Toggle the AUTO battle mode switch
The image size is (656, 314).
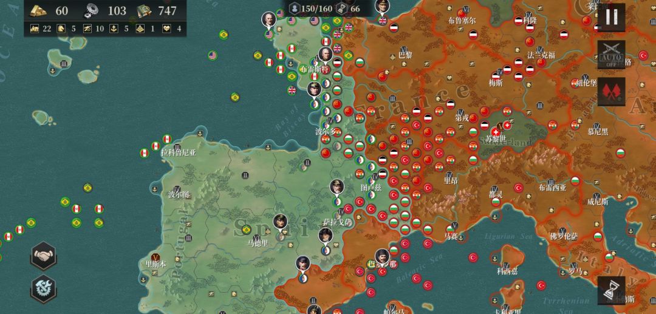pyautogui.click(x=611, y=54)
